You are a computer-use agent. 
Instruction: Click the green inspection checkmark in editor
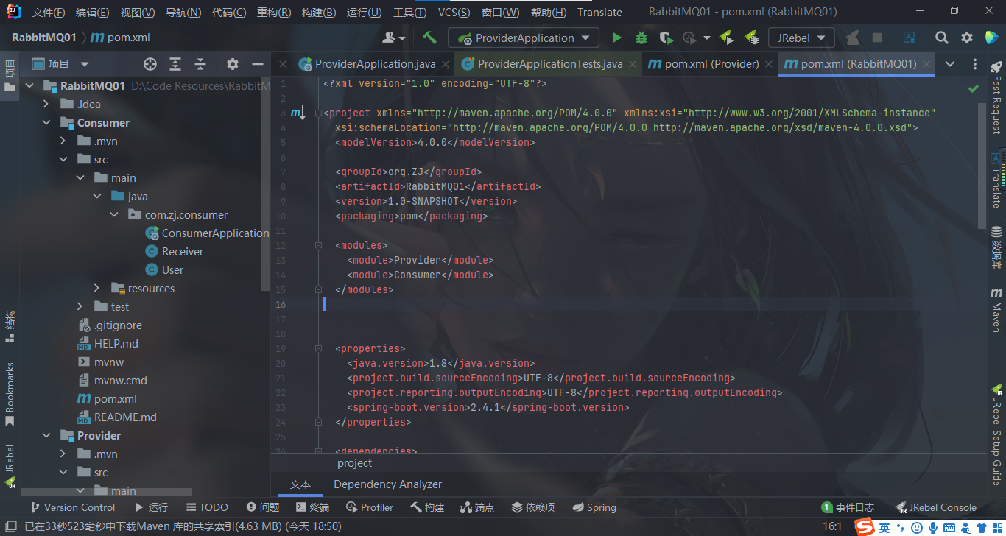[974, 88]
